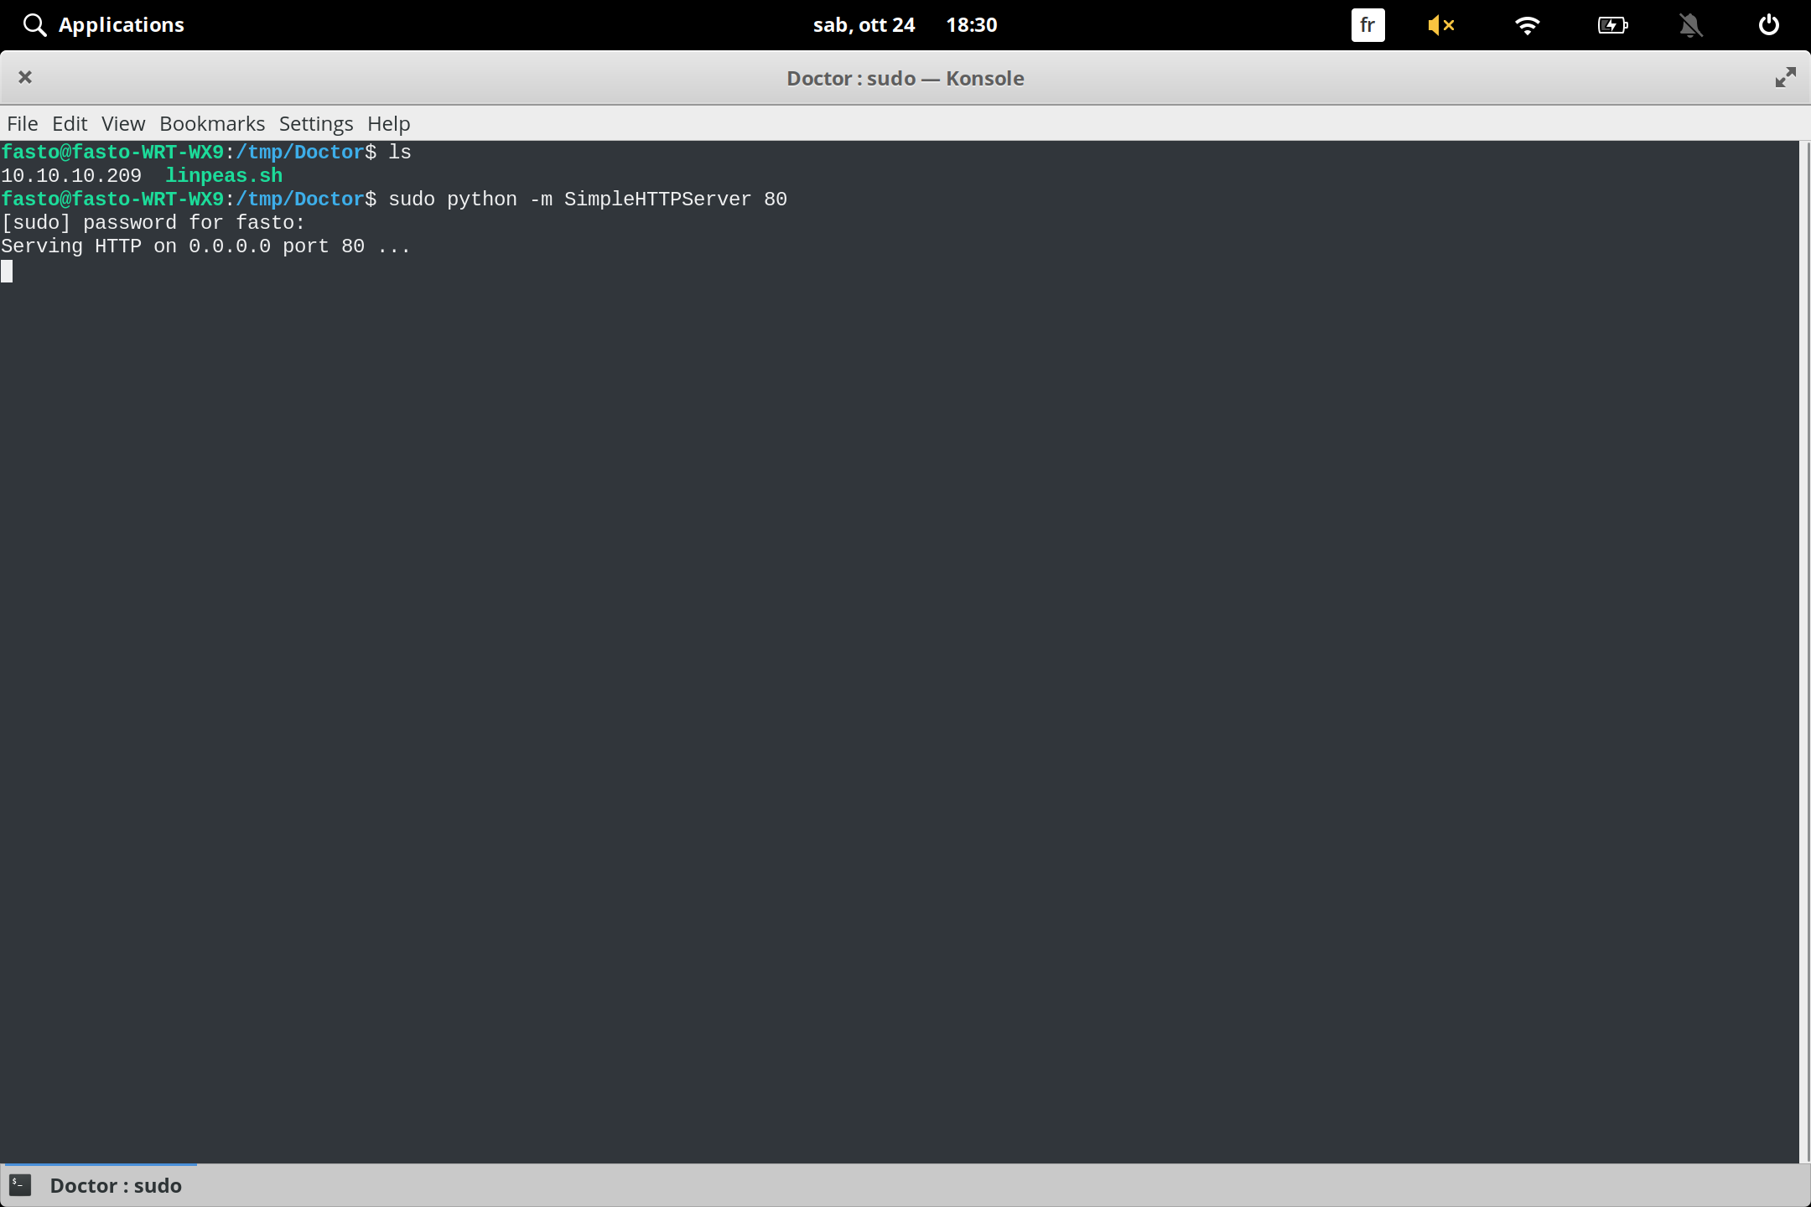Open the Bookmarks menu
The height and width of the screenshot is (1207, 1811).
click(x=211, y=123)
